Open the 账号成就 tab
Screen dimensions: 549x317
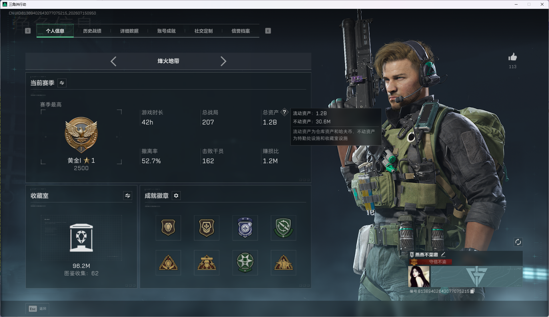tap(167, 31)
